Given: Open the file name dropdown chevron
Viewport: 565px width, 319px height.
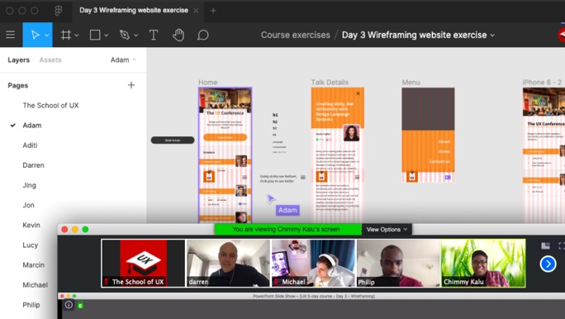Looking at the screenshot, I should pyautogui.click(x=492, y=36).
